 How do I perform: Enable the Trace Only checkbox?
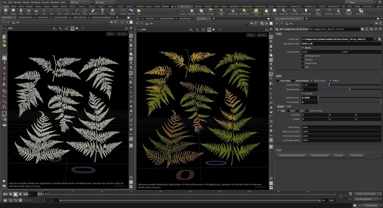pyautogui.click(x=278, y=81)
